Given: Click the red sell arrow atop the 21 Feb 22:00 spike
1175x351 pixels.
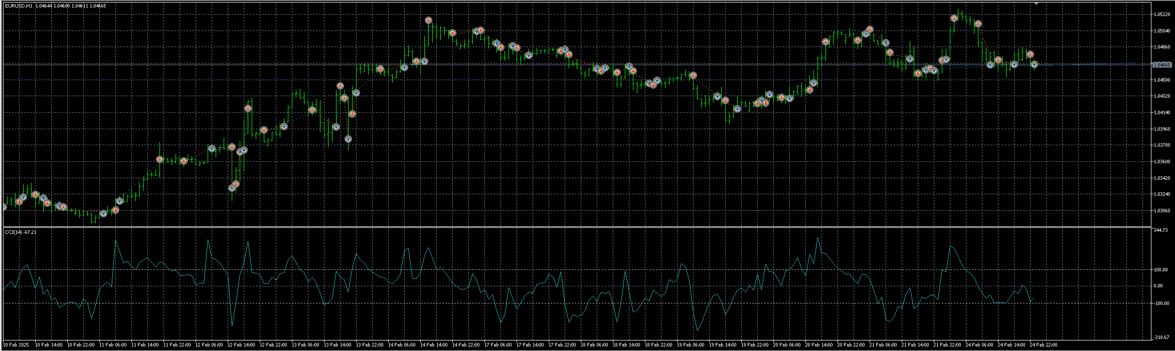Looking at the screenshot, I should pyautogui.click(x=954, y=18).
